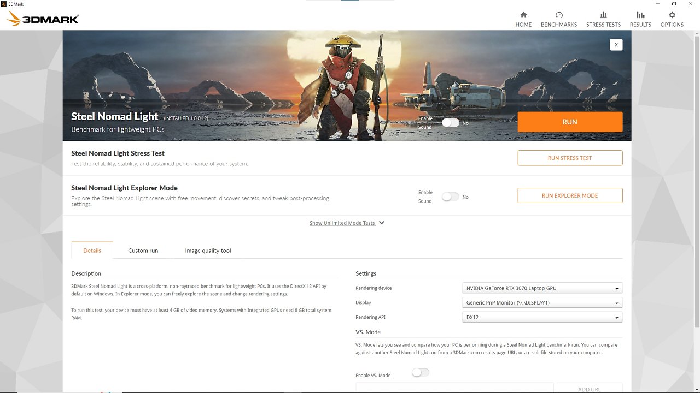The width and height of the screenshot is (700, 393).
Task: Open the Options gear icon
Action: (x=672, y=15)
